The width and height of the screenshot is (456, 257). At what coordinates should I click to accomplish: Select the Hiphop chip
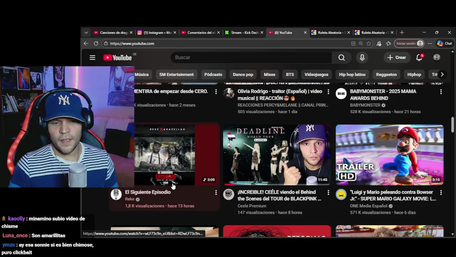414,75
